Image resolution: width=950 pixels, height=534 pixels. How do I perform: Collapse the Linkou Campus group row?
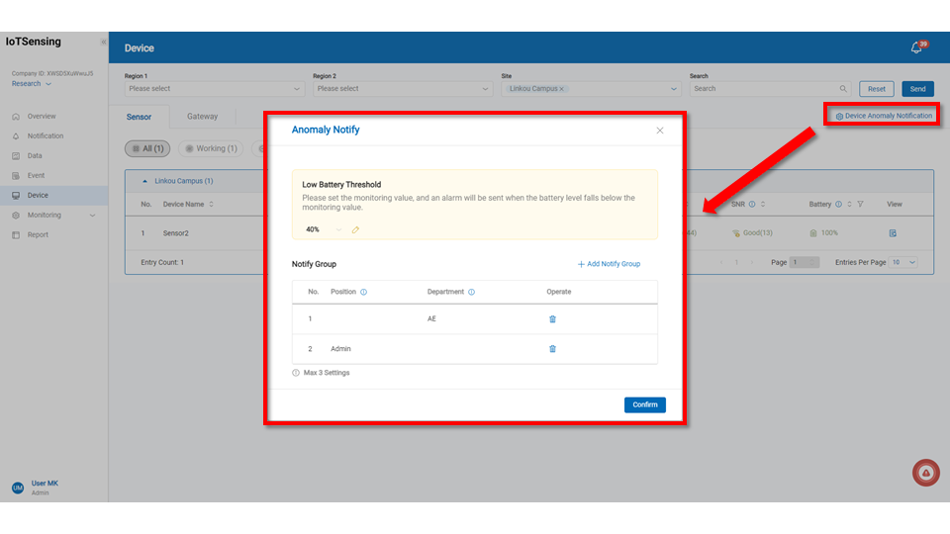(146, 182)
